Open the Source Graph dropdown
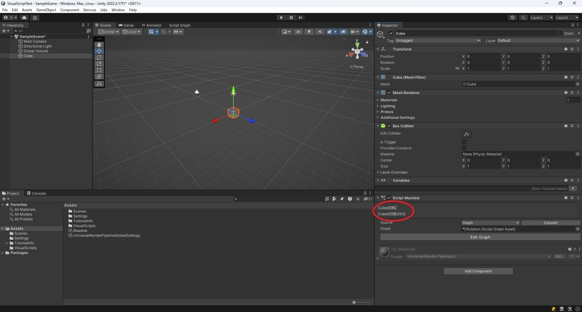 click(491, 223)
